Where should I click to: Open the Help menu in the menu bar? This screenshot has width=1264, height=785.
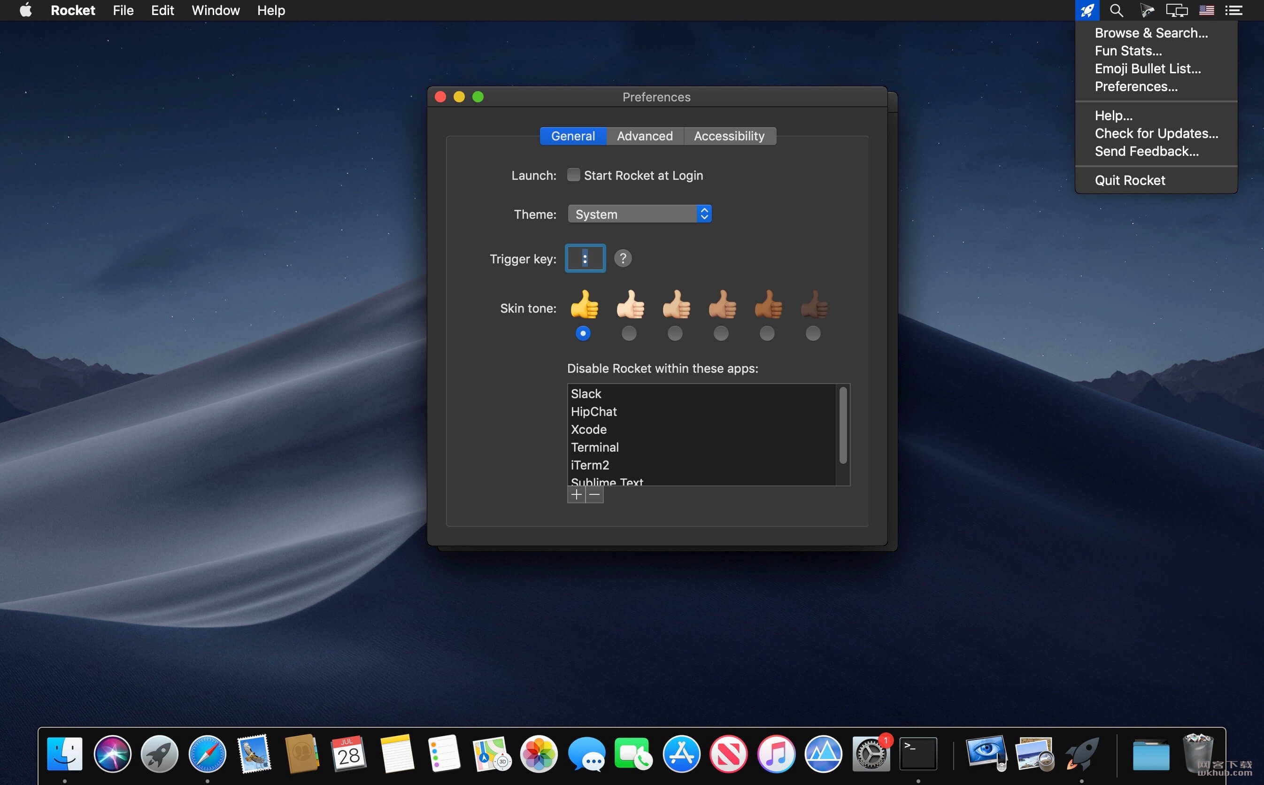click(271, 10)
